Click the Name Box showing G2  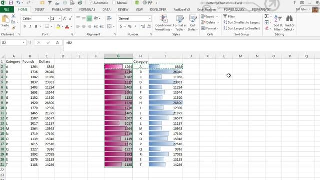point(11,43)
